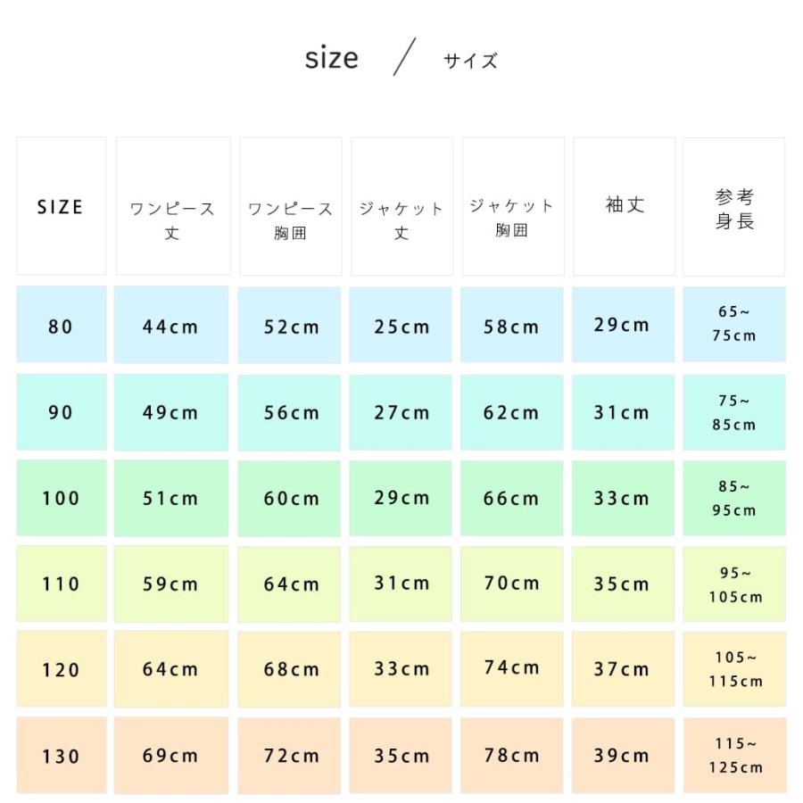Screen dimensions: 803x803
Task: Click the 72cm dress chest cell
Action: [x=291, y=756]
